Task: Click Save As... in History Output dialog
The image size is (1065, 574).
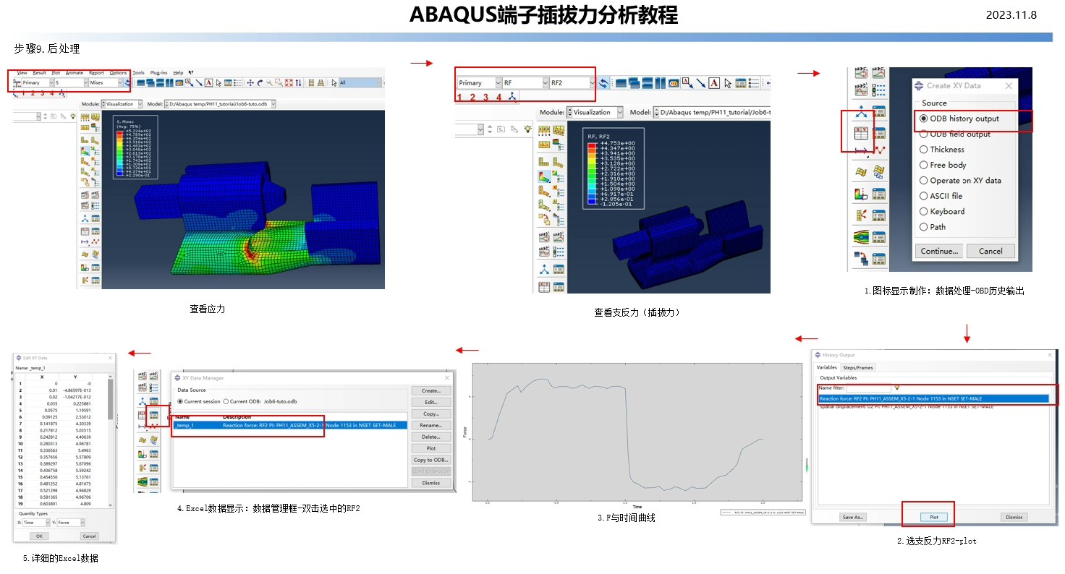Action: click(852, 517)
